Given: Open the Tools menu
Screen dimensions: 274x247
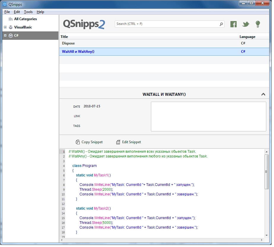Looking at the screenshot, I should (x=28, y=12).
